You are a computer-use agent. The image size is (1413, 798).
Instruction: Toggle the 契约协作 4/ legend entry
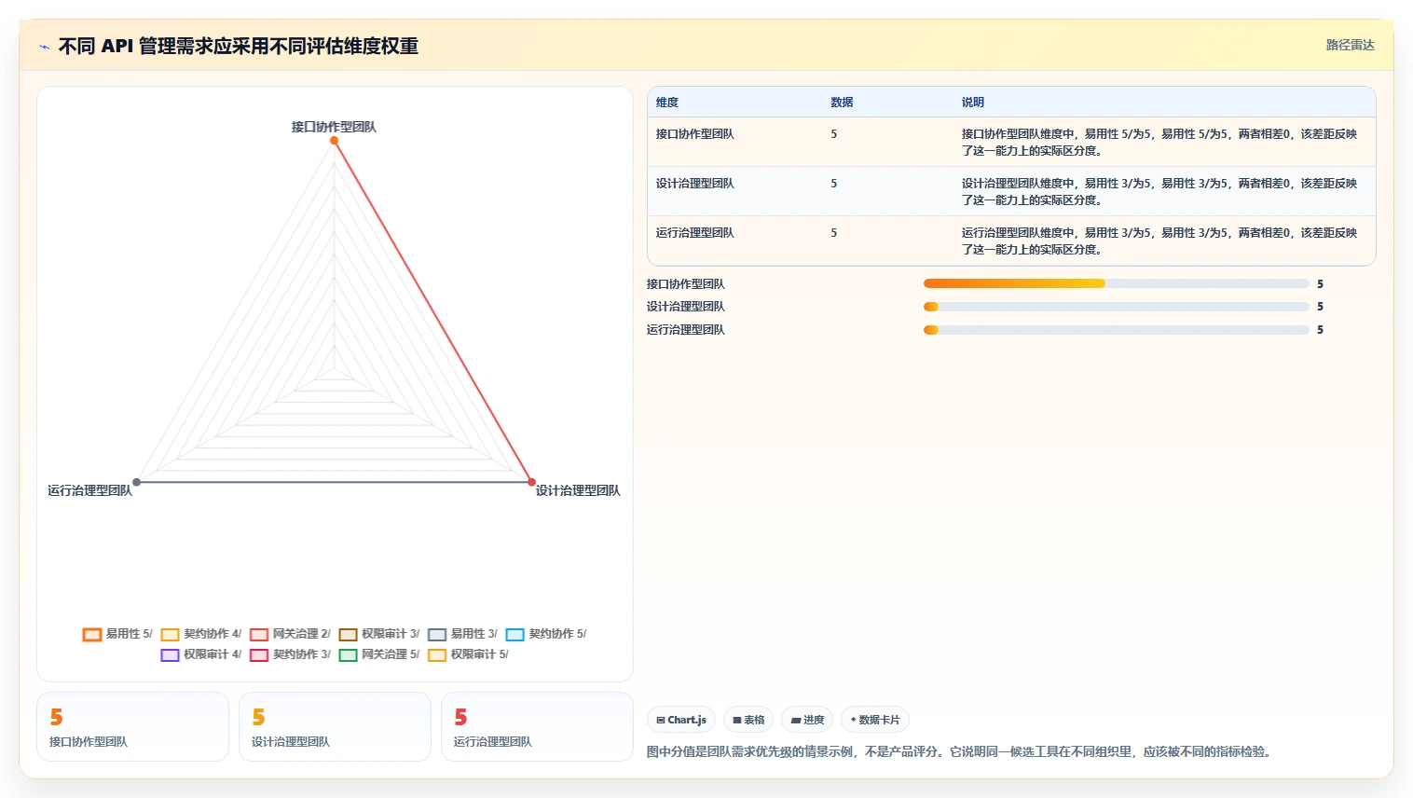201,634
